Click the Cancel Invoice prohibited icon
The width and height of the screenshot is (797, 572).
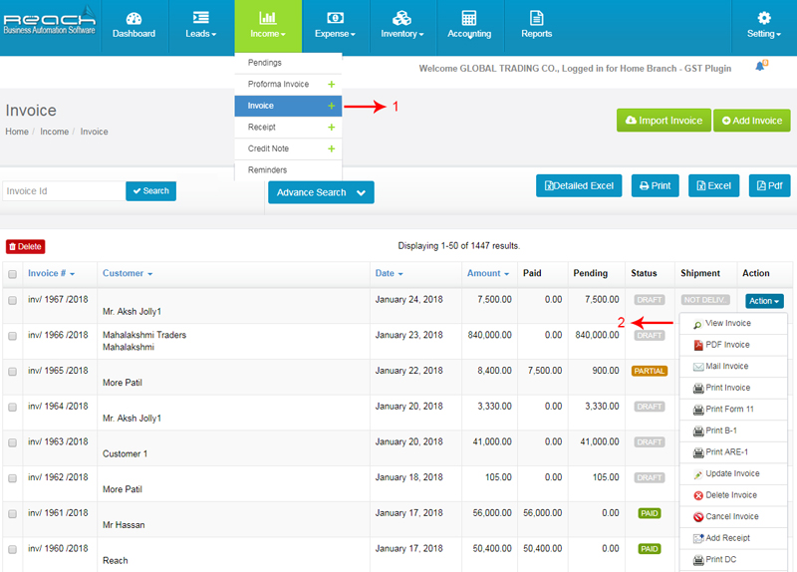click(x=698, y=517)
